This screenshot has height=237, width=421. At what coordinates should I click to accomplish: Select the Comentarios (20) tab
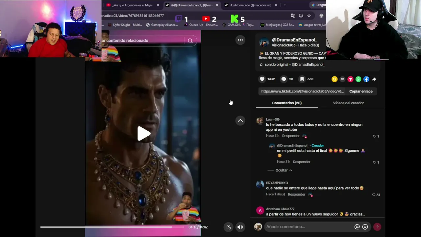[x=287, y=103]
